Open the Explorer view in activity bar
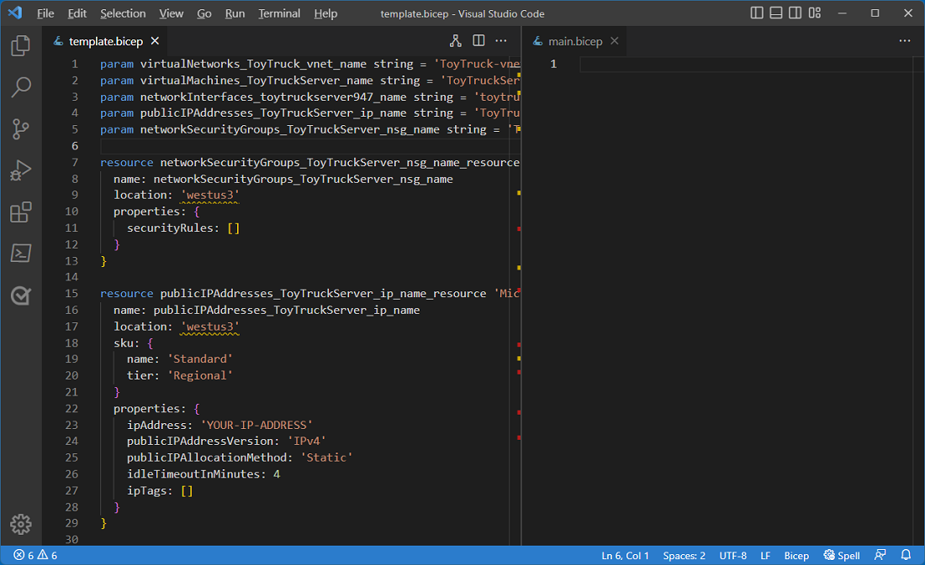Screen dimensions: 925x565 tap(21, 45)
